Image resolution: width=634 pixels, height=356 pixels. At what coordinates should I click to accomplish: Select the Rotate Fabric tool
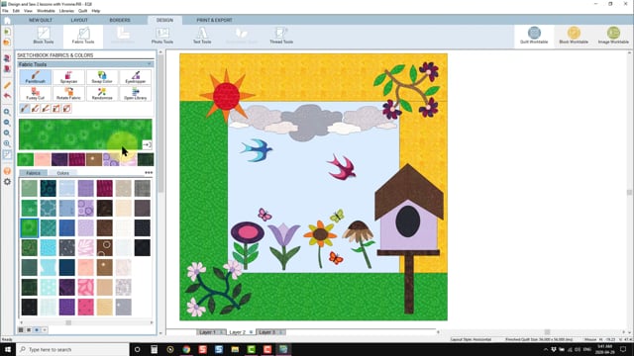point(68,94)
